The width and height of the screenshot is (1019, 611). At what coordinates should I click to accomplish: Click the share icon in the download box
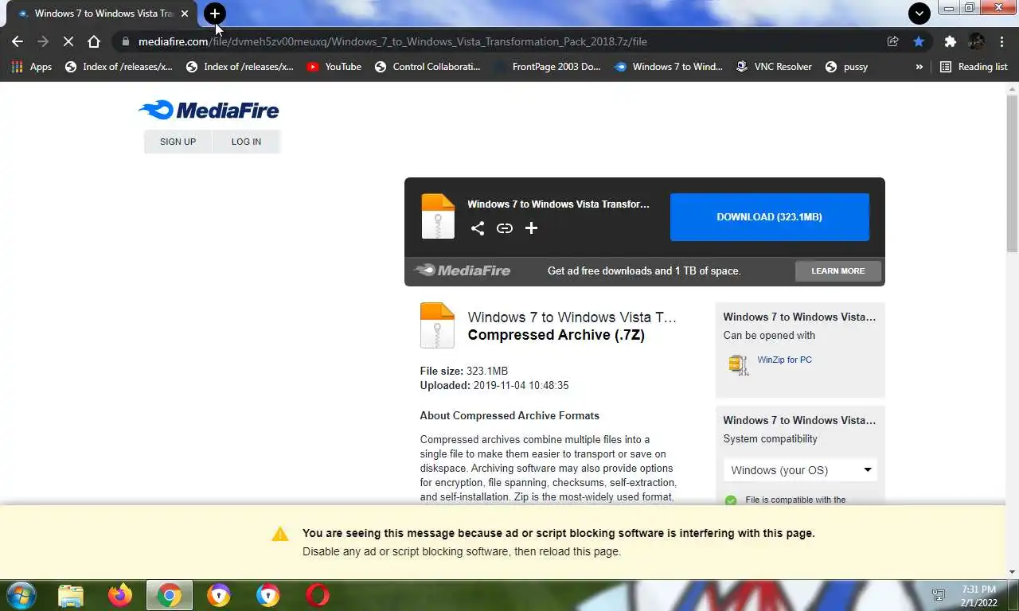click(x=478, y=228)
